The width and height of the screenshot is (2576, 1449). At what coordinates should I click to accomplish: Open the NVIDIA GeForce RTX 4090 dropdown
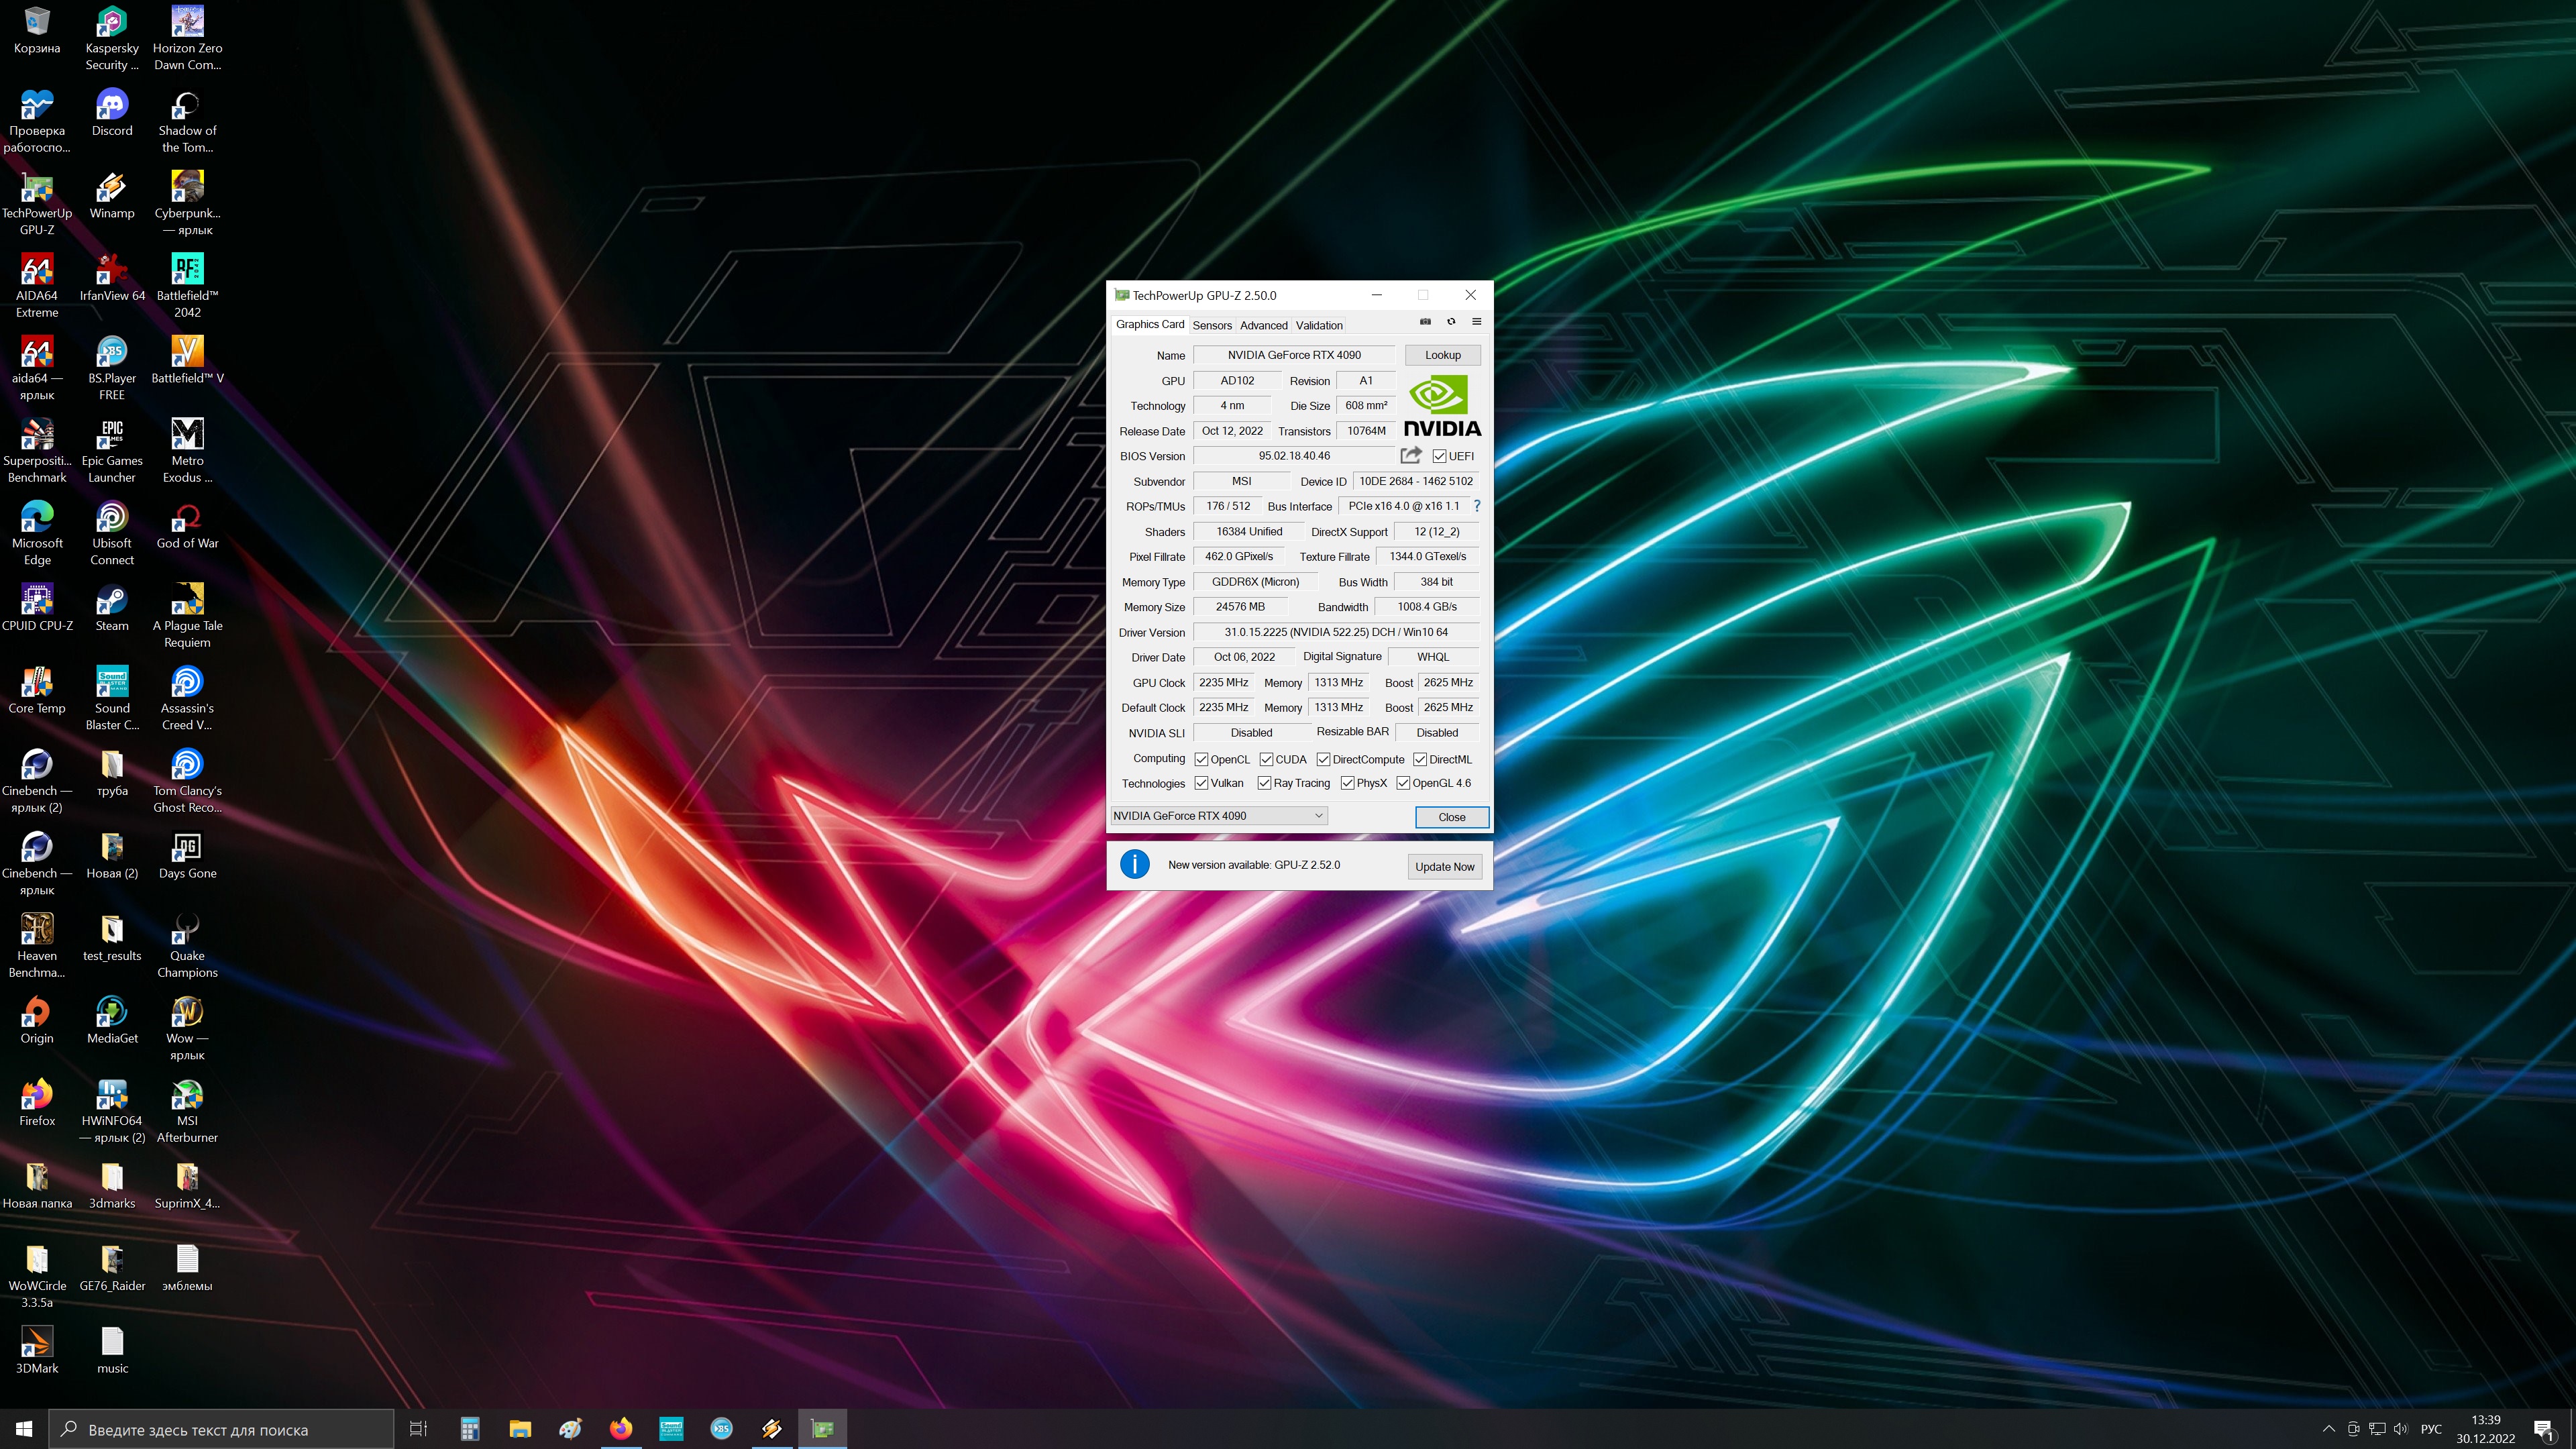coord(1219,816)
